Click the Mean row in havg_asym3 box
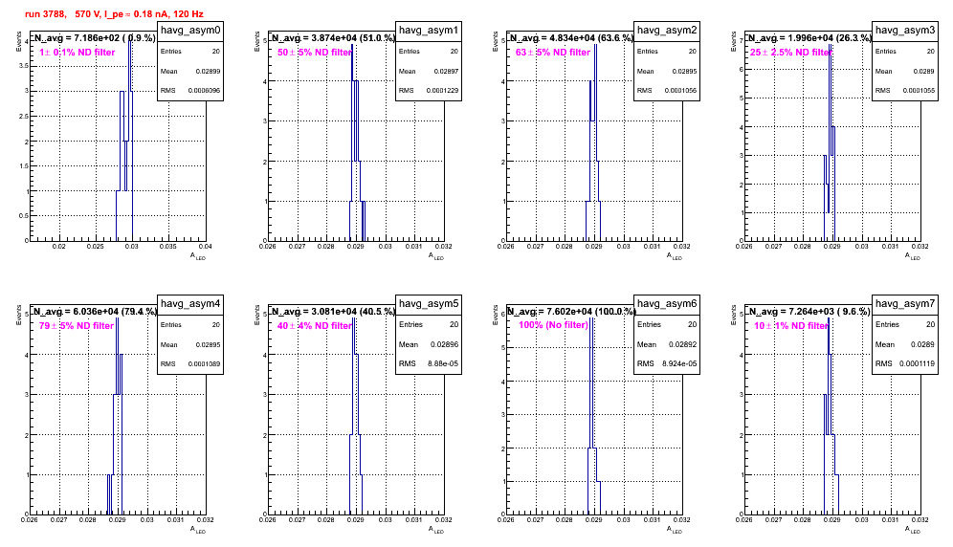953x547 pixels. coord(905,71)
